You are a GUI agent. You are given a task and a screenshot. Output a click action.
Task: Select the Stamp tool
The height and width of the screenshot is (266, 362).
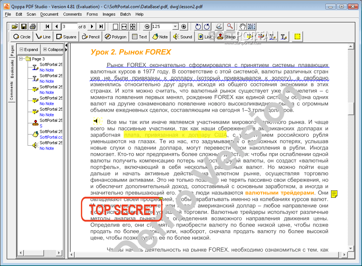pos(227,37)
